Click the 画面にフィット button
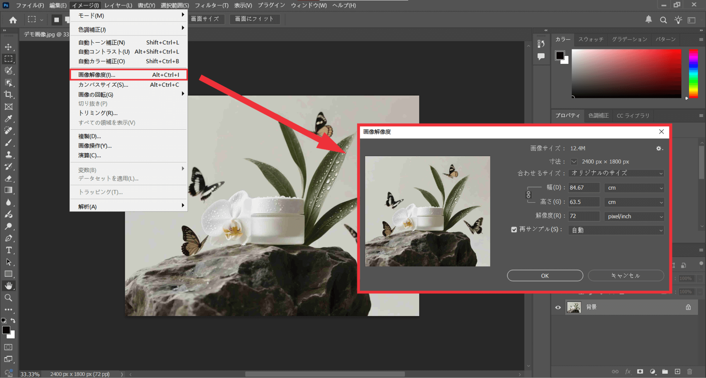The height and width of the screenshot is (378, 706). (255, 19)
